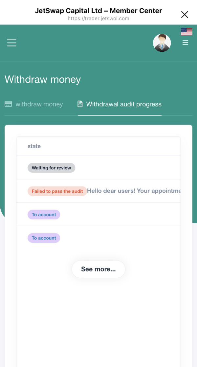
Task: Close the Member Center browser view
Action: (x=185, y=14)
